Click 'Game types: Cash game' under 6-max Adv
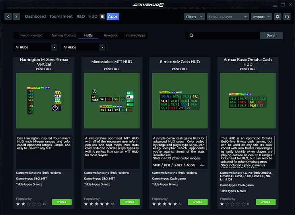 (x=169, y=178)
